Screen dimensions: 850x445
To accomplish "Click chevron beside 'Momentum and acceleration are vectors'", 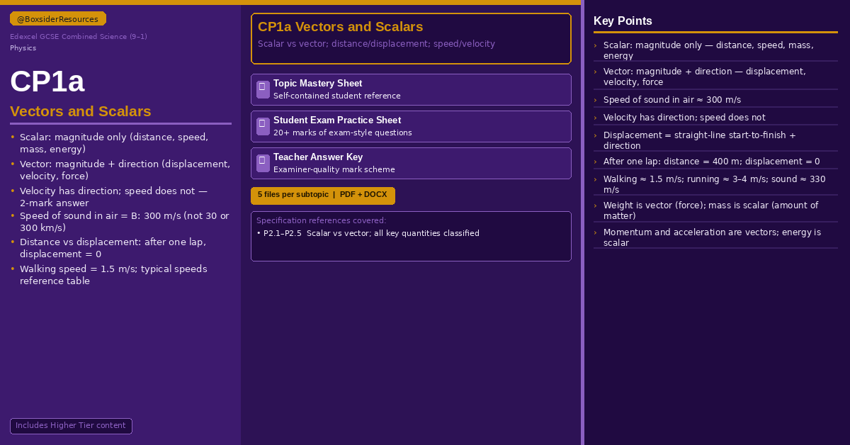I will pos(595,232).
